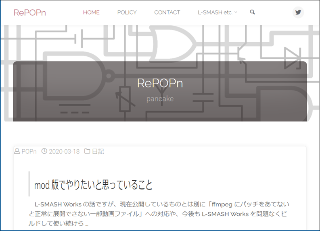The image size is (320, 231).
Task: Open the 日記 category link
Action: point(98,151)
